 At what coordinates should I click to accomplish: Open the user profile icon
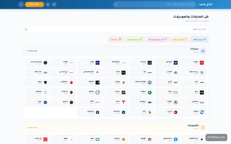point(21,4)
